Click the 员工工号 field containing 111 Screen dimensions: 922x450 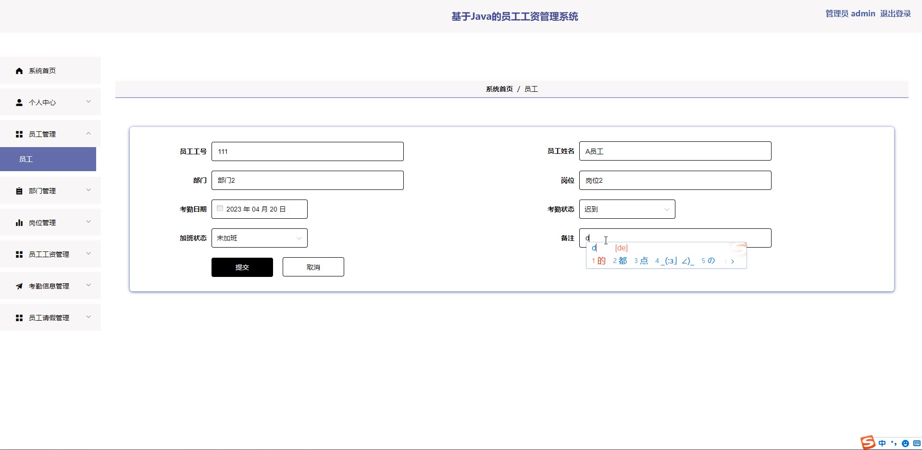click(x=308, y=151)
